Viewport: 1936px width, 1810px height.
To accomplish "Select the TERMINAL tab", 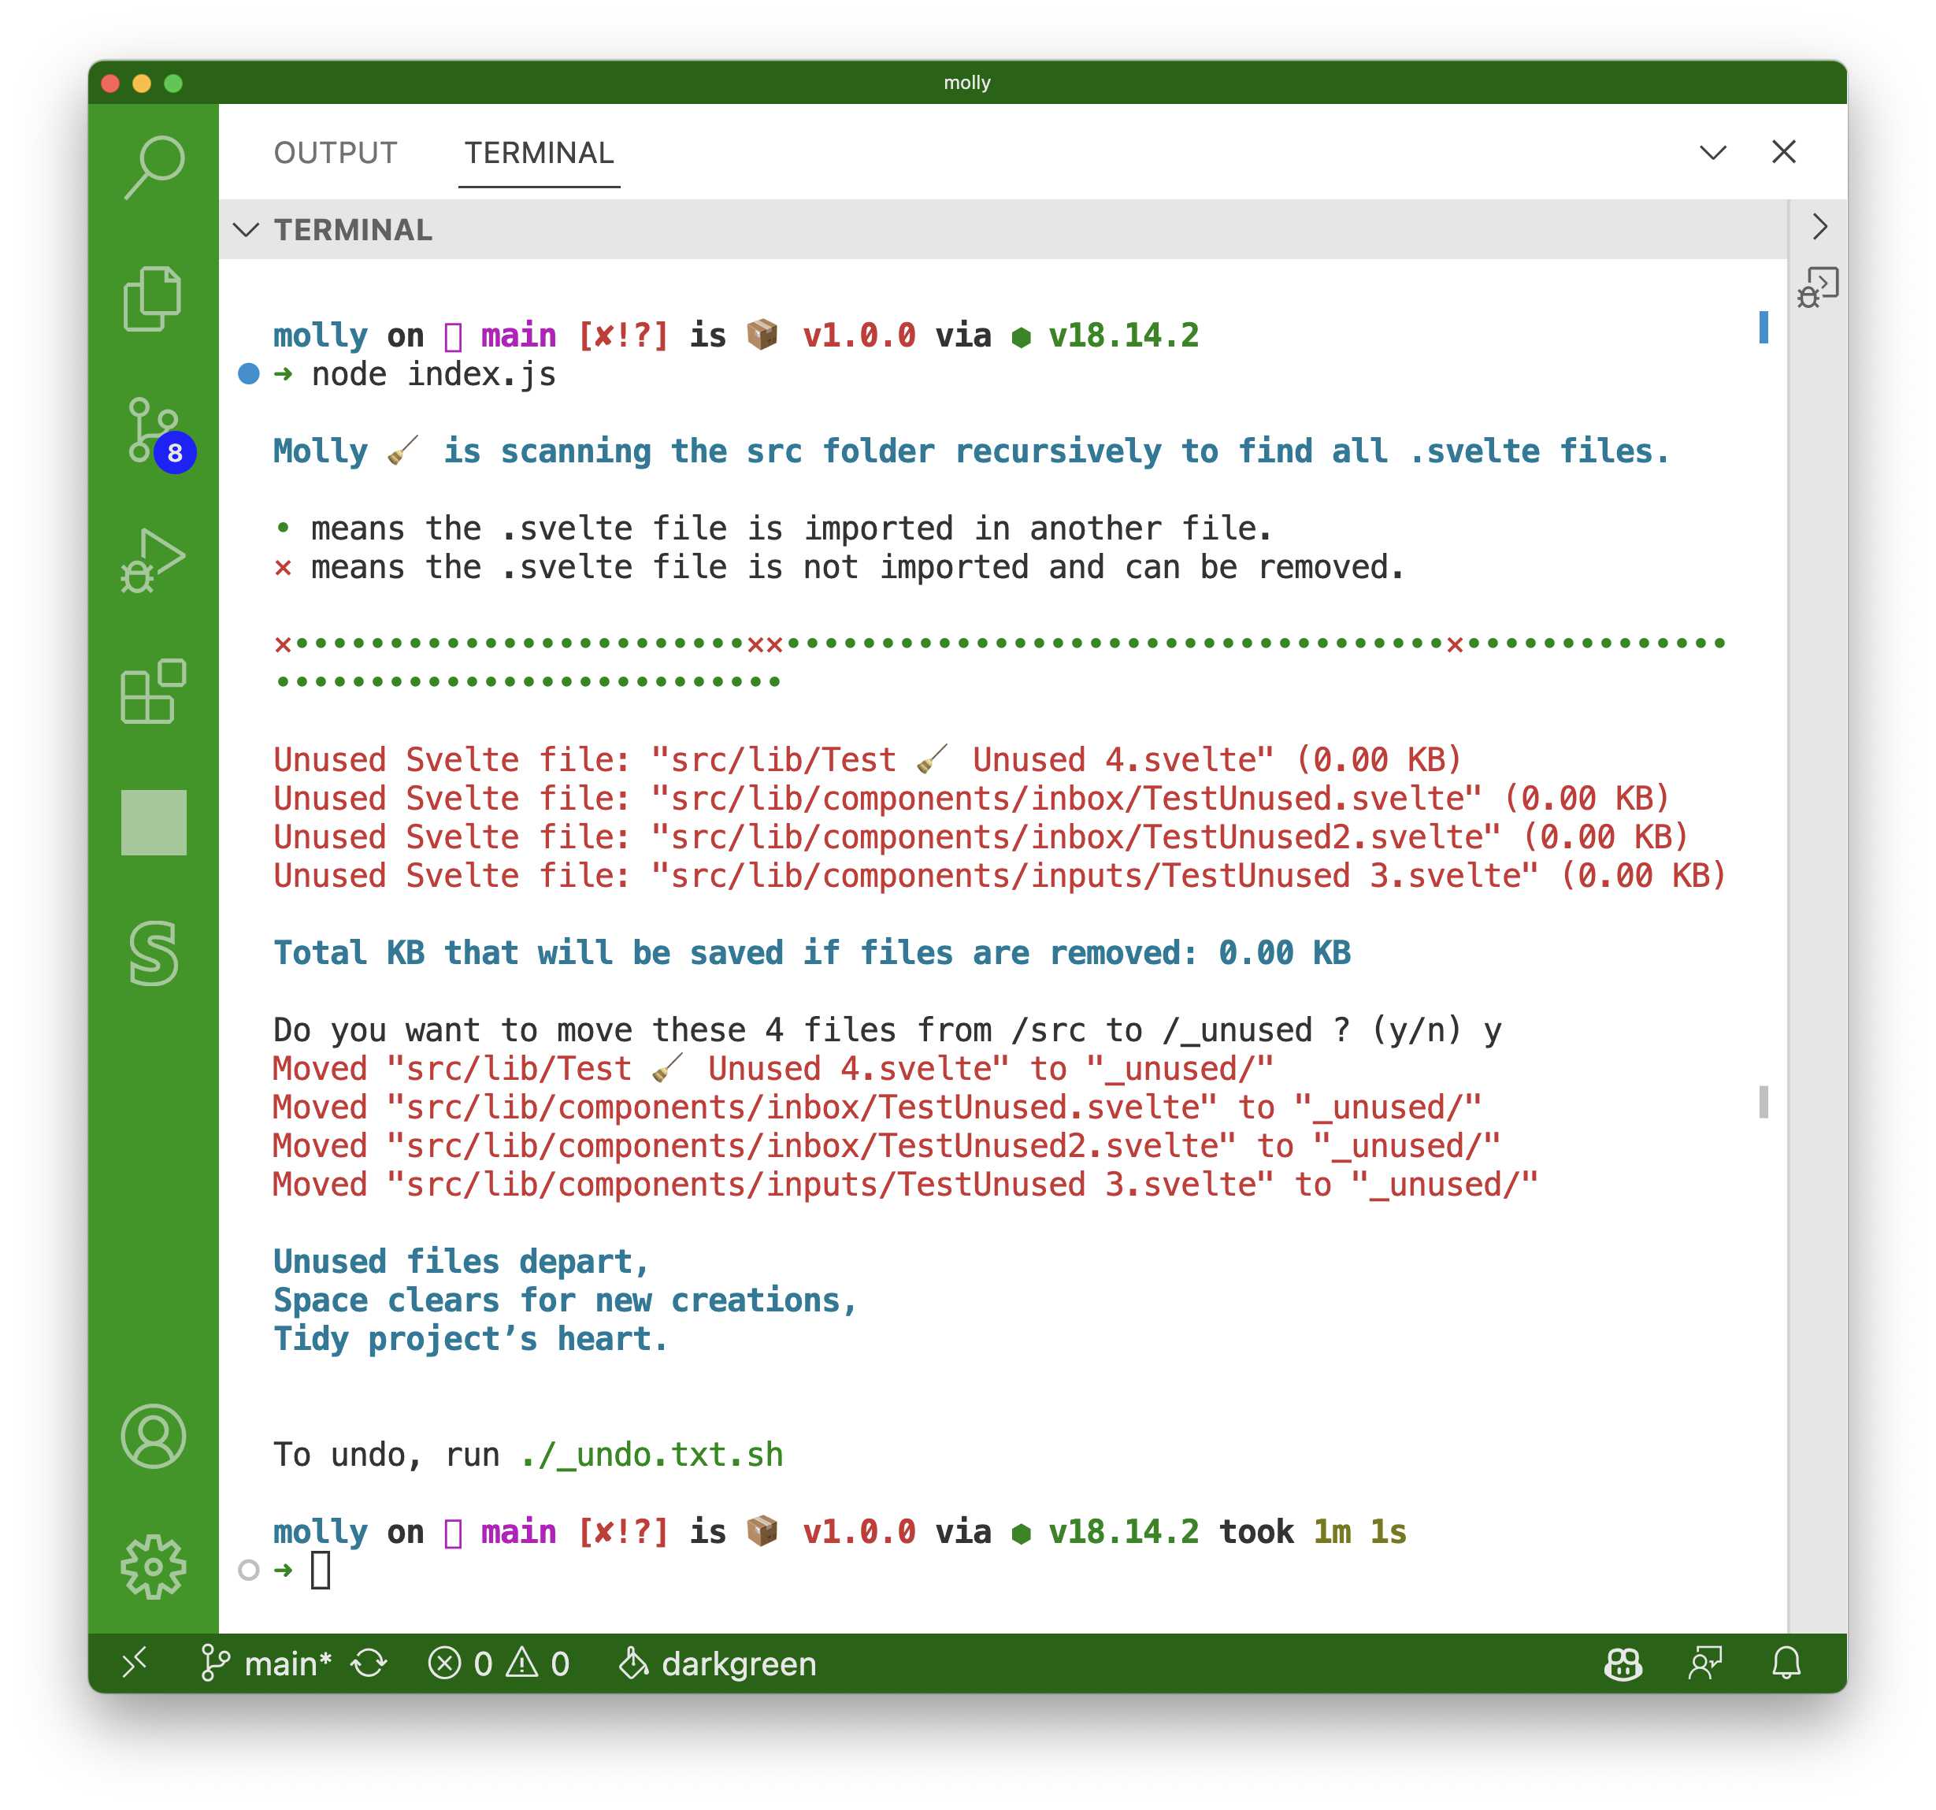I will (539, 153).
